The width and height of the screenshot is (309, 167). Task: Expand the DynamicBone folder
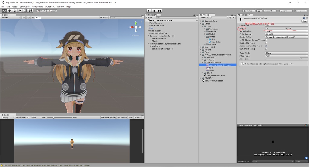tap(201, 21)
